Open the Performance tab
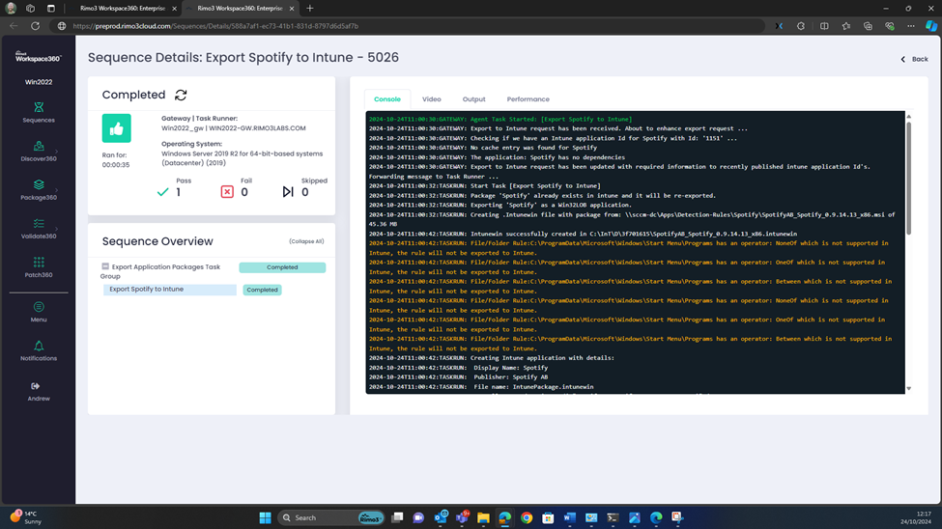Image resolution: width=942 pixels, height=529 pixels. (x=528, y=99)
